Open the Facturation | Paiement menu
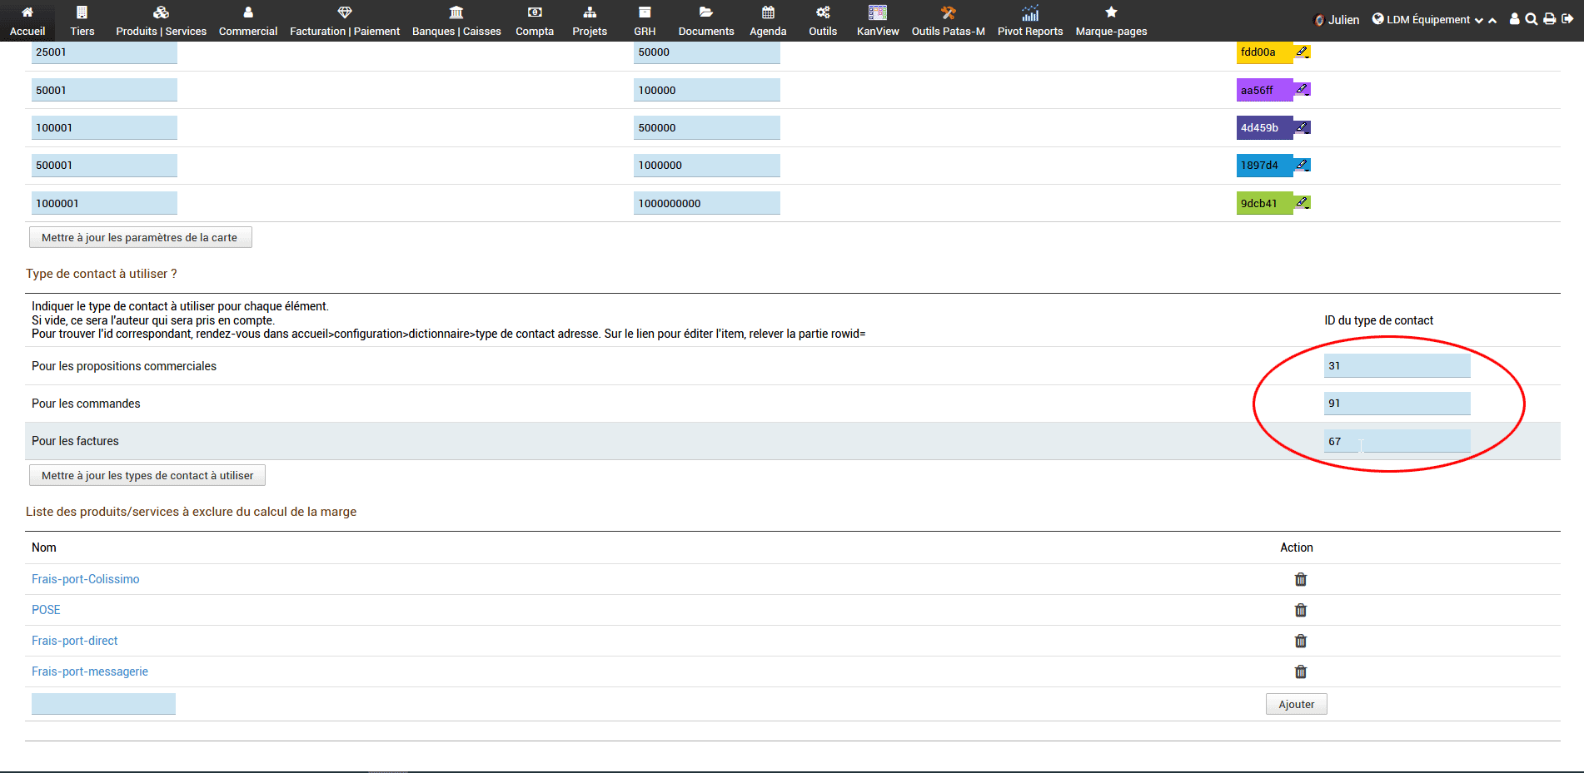This screenshot has height=773, width=1584. point(344,21)
